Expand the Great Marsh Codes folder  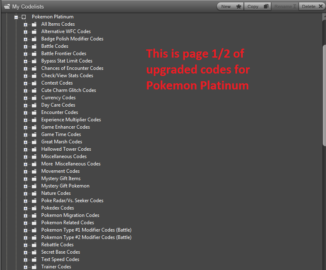tap(25, 142)
